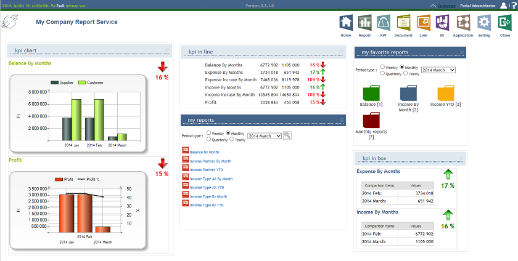
Task: Open the green Balance folder
Action: point(372,93)
